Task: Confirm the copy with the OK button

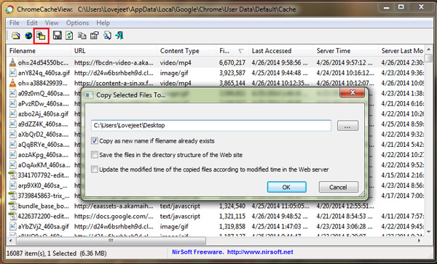Action: (286, 187)
